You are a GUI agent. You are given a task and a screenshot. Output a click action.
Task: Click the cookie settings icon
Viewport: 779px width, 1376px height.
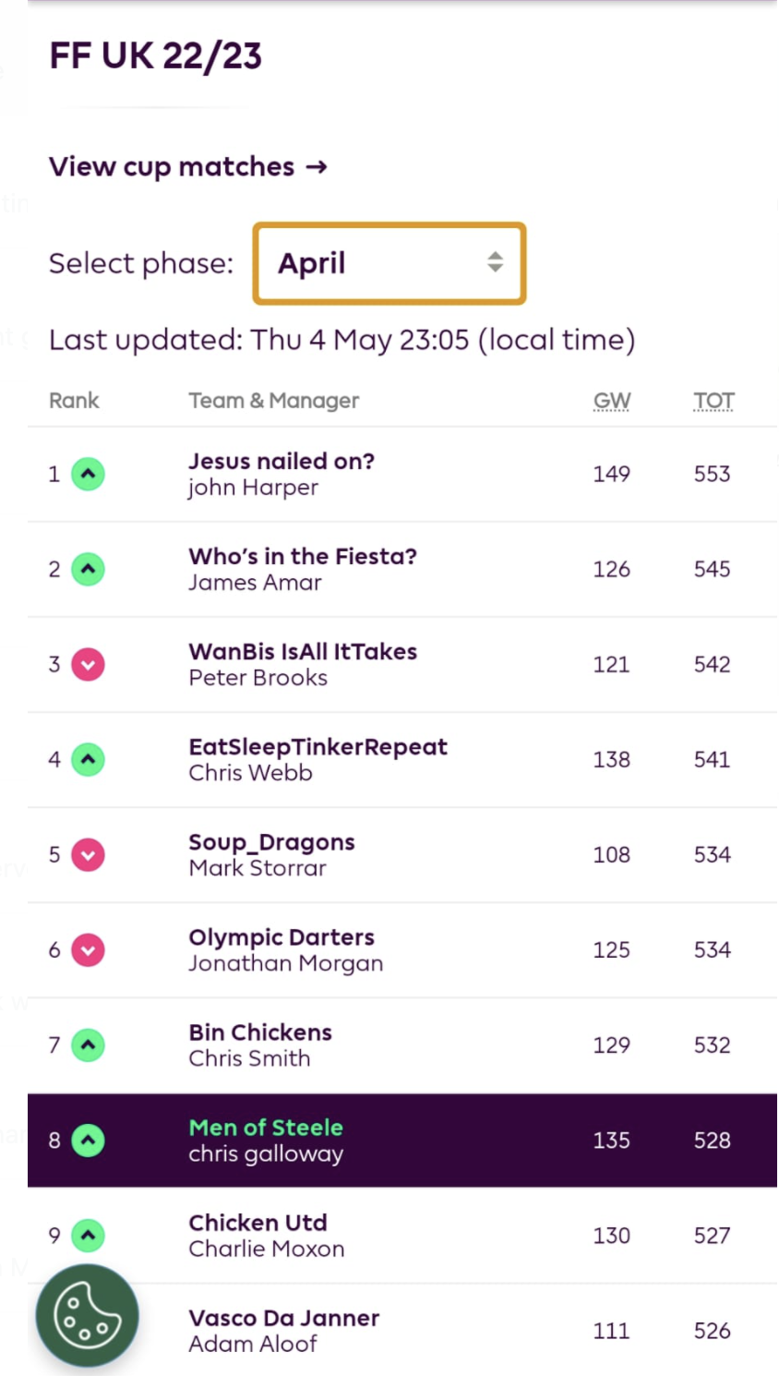pyautogui.click(x=87, y=1316)
